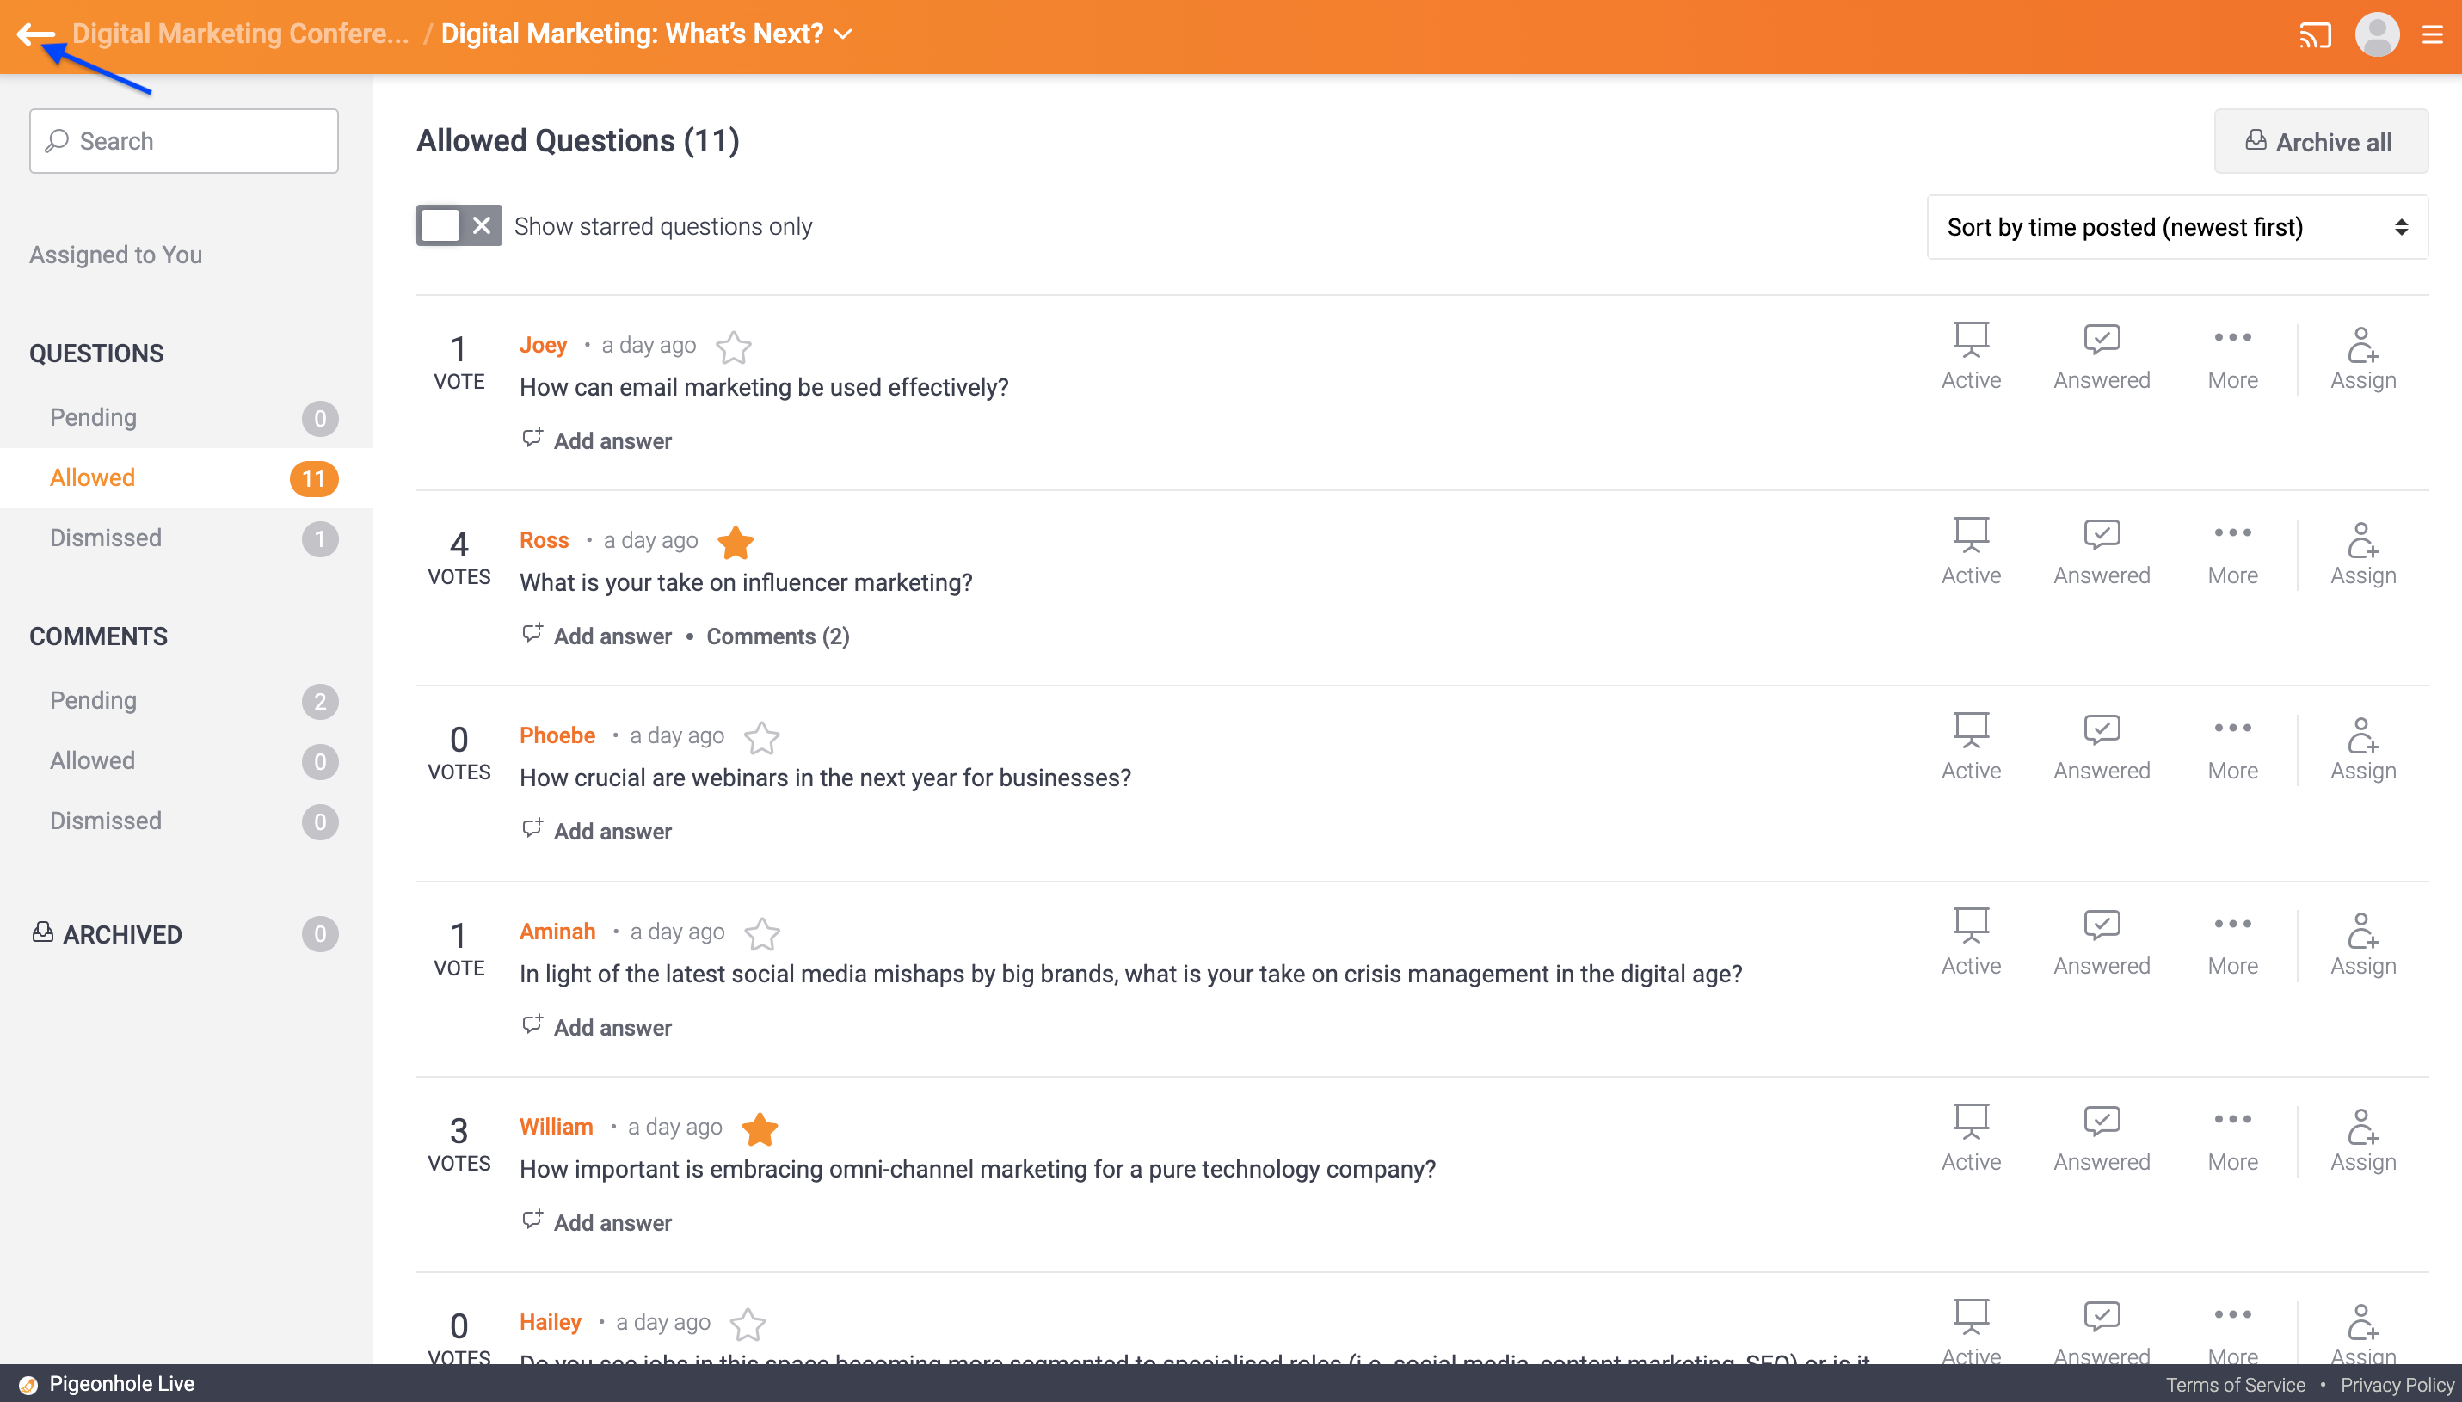Open the cast screen icon

[x=2315, y=35]
